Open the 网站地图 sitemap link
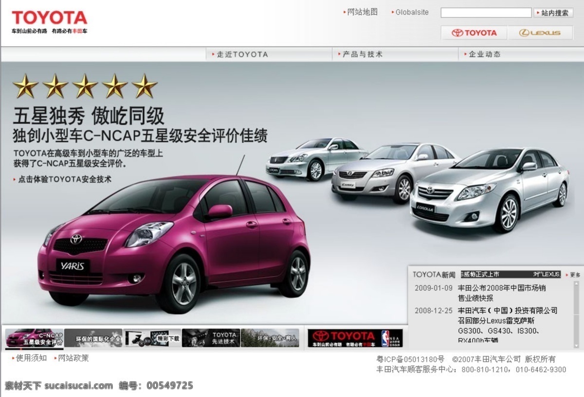584x397 pixels. coord(362,12)
